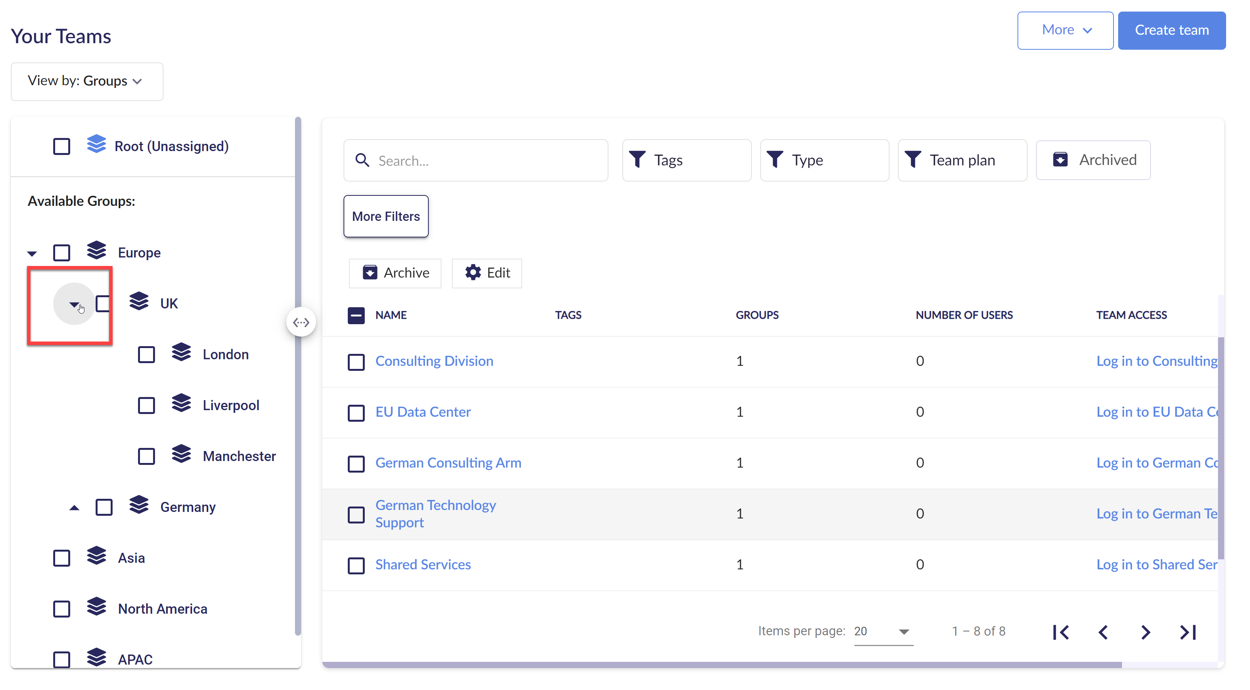Click the Archive button
Viewport: 1250px width, 690px height.
click(395, 273)
